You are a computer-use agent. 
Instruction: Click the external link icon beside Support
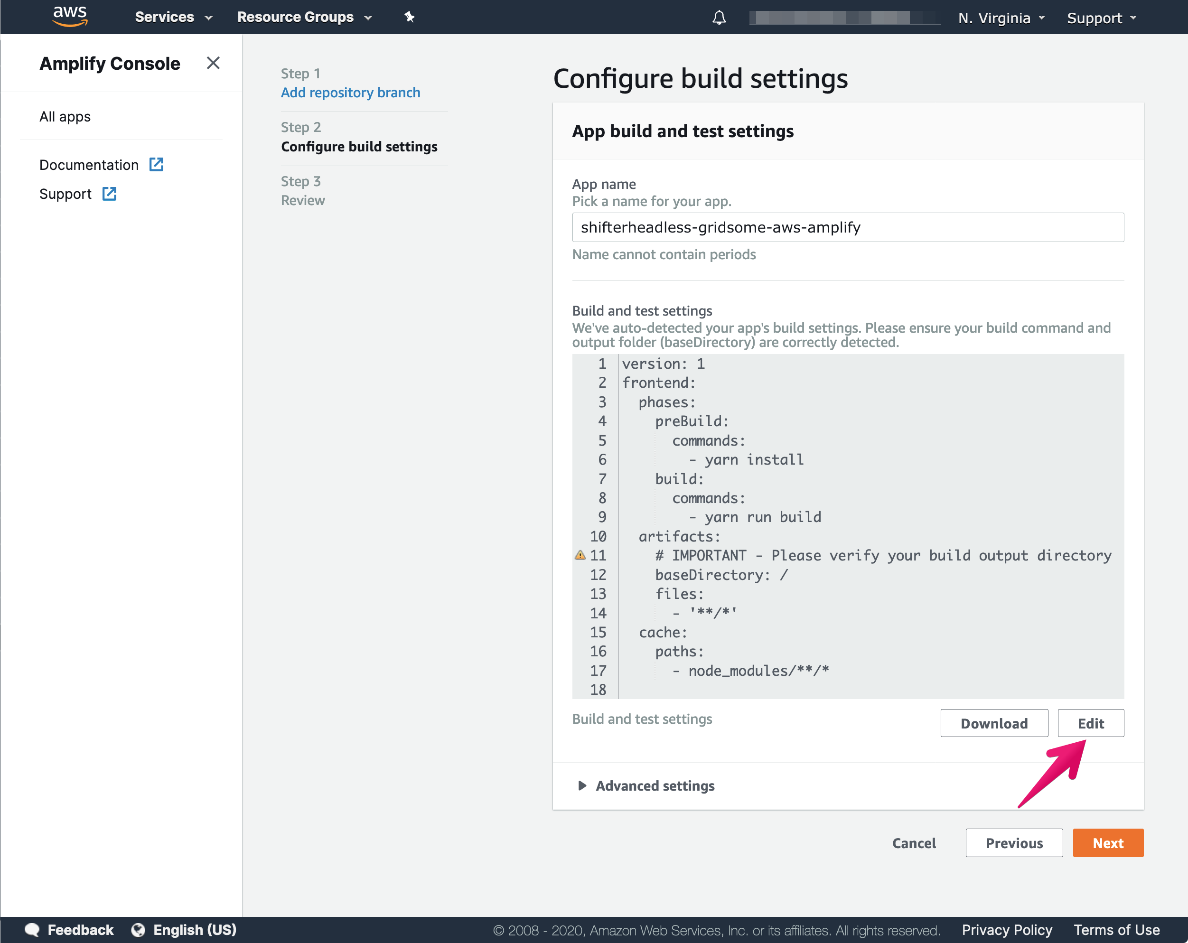click(110, 194)
